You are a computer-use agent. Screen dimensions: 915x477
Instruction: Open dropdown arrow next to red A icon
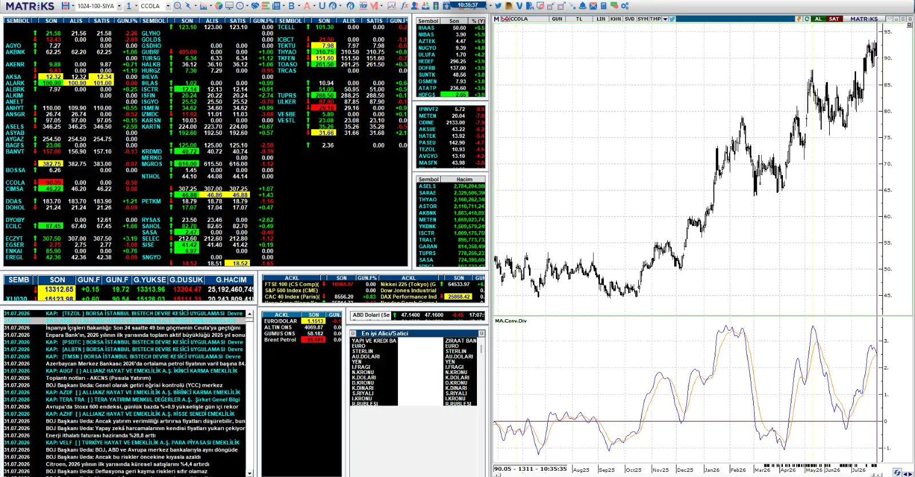pyautogui.click(x=314, y=6)
